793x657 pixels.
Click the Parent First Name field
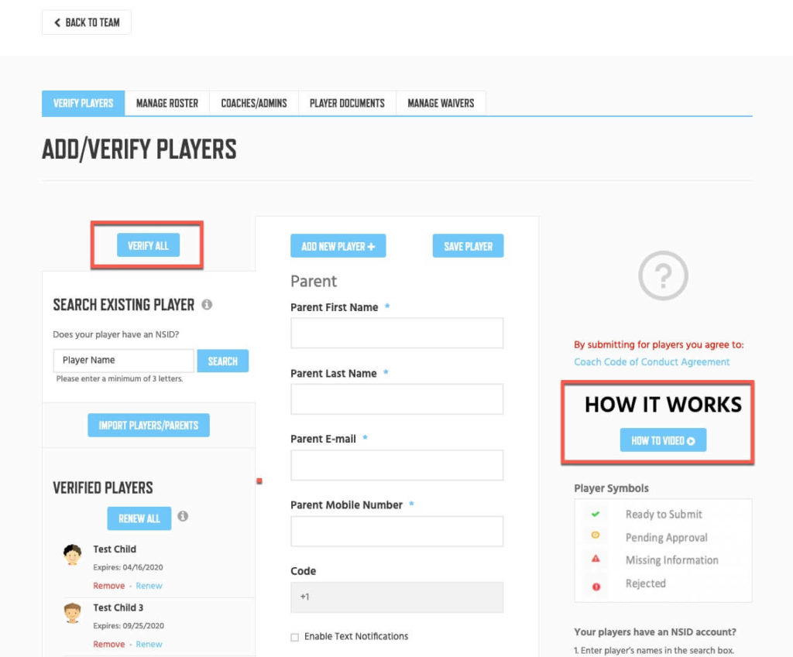[x=397, y=333]
